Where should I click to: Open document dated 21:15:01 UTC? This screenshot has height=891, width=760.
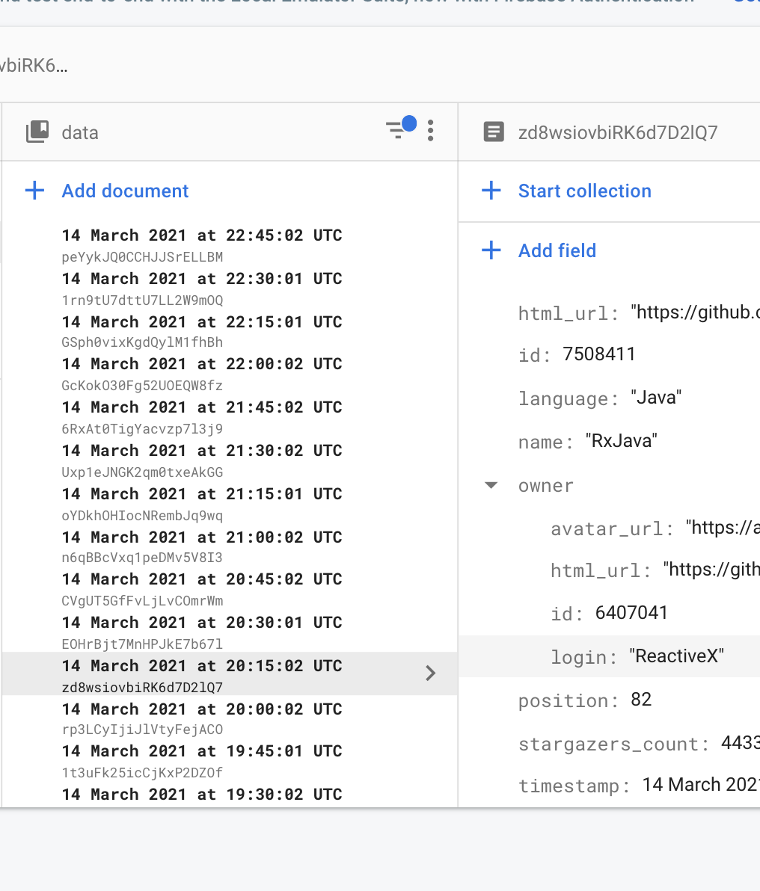202,493
